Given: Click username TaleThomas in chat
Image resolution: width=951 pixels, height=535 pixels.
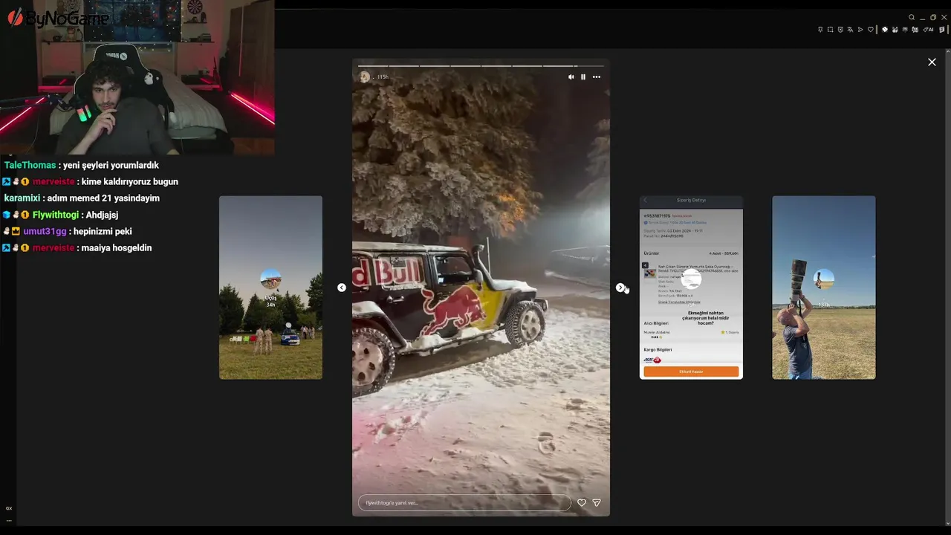Looking at the screenshot, I should pyautogui.click(x=30, y=165).
